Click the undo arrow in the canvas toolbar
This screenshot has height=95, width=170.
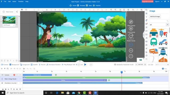coord(133,10)
